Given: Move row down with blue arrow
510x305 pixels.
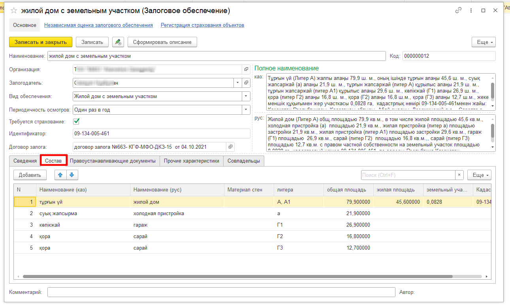Looking at the screenshot, I should pyautogui.click(x=72, y=175).
